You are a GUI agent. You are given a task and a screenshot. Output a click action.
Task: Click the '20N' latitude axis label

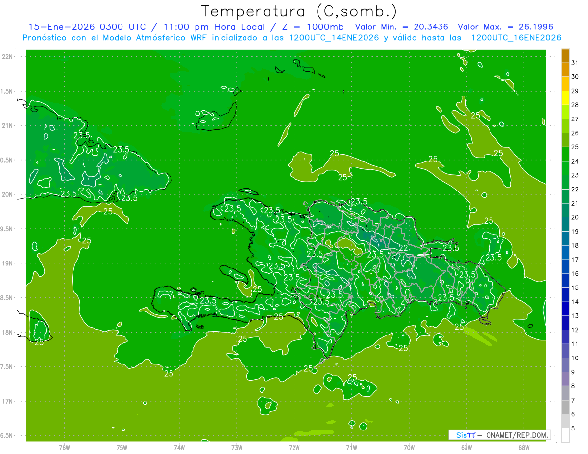click(7, 194)
